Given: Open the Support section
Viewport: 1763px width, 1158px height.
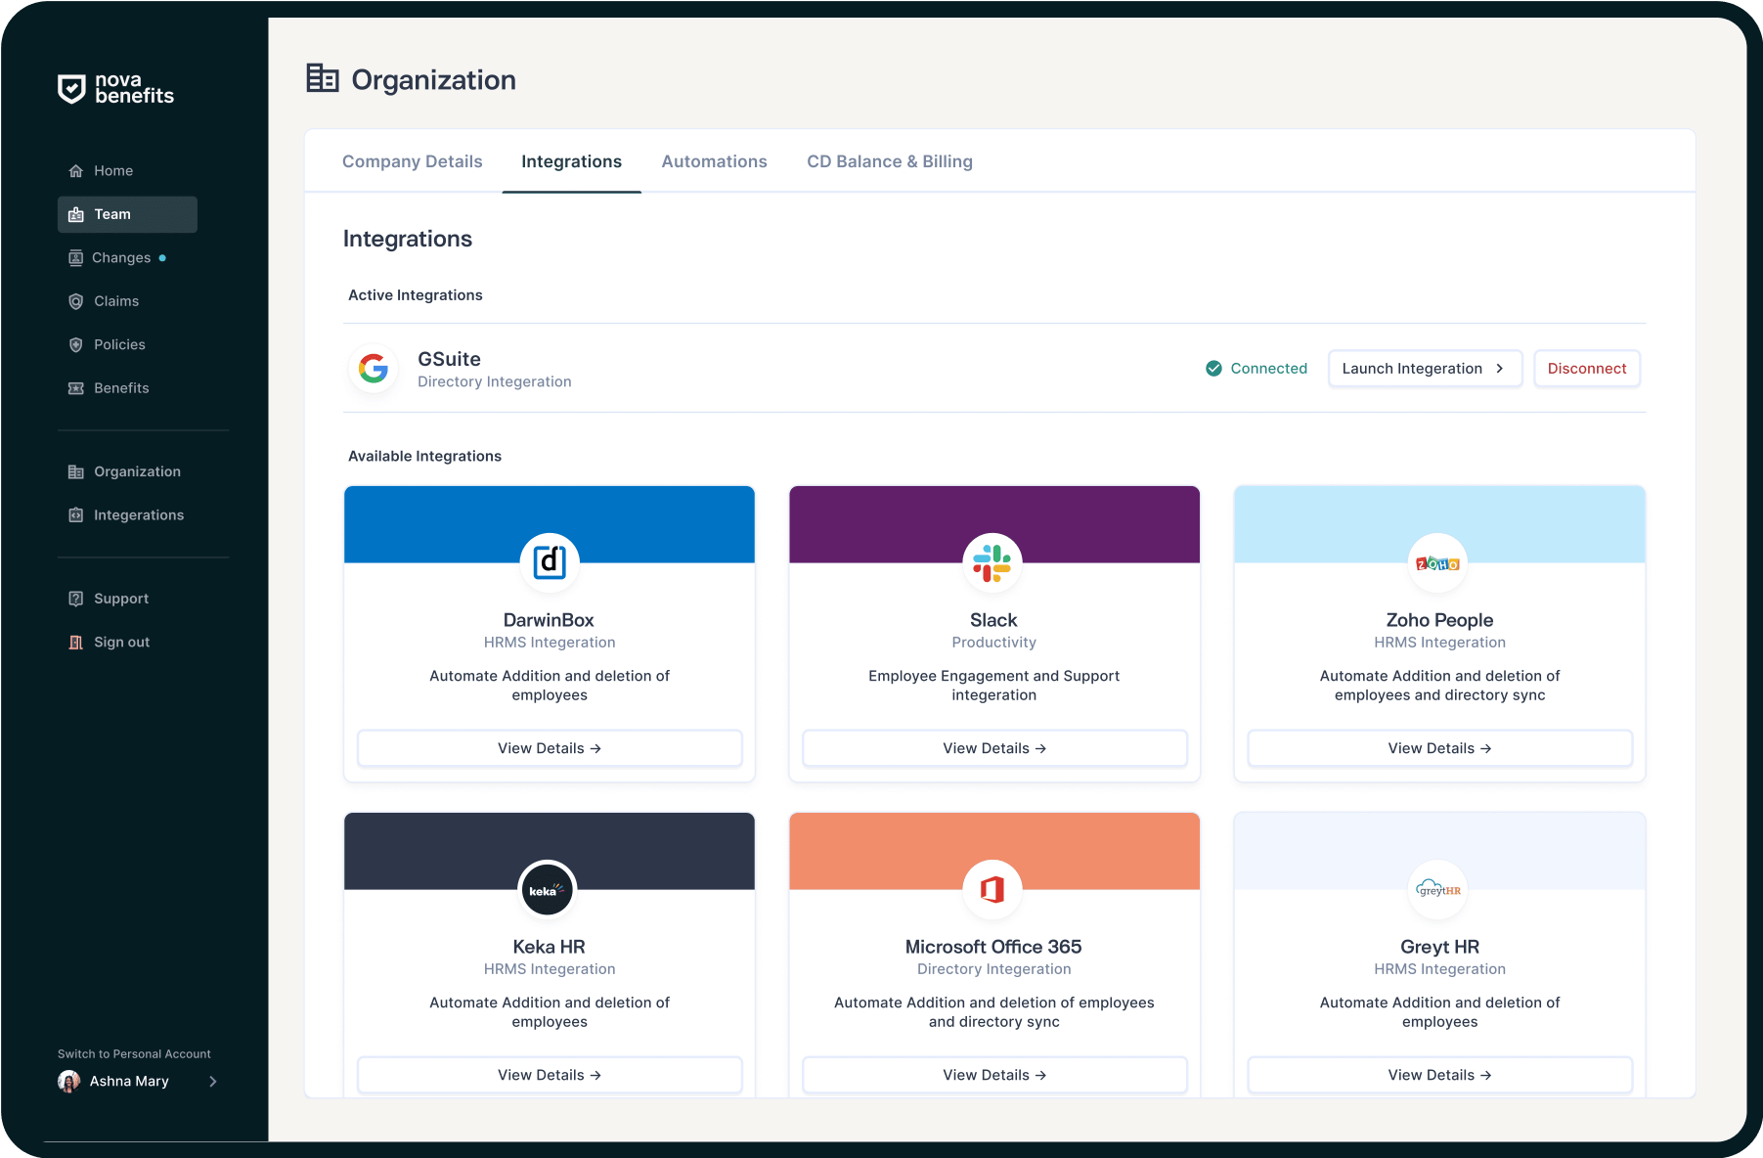Looking at the screenshot, I should coord(120,598).
